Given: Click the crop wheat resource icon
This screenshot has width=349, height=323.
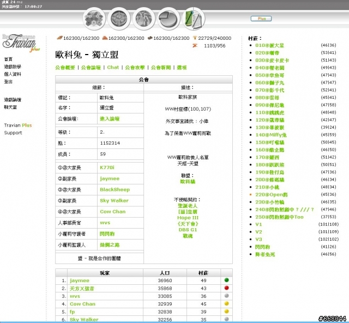Looking at the screenshot, I should [195, 38].
